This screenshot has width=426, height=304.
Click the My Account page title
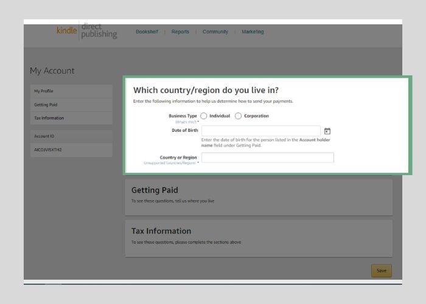pyautogui.click(x=52, y=71)
